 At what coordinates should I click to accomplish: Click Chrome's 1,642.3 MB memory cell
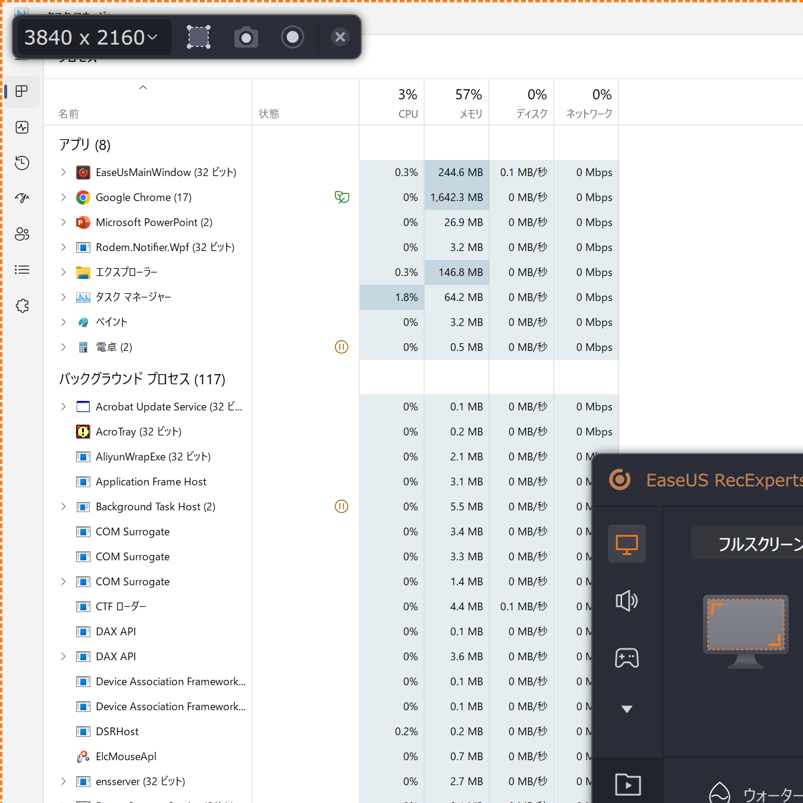click(x=457, y=197)
